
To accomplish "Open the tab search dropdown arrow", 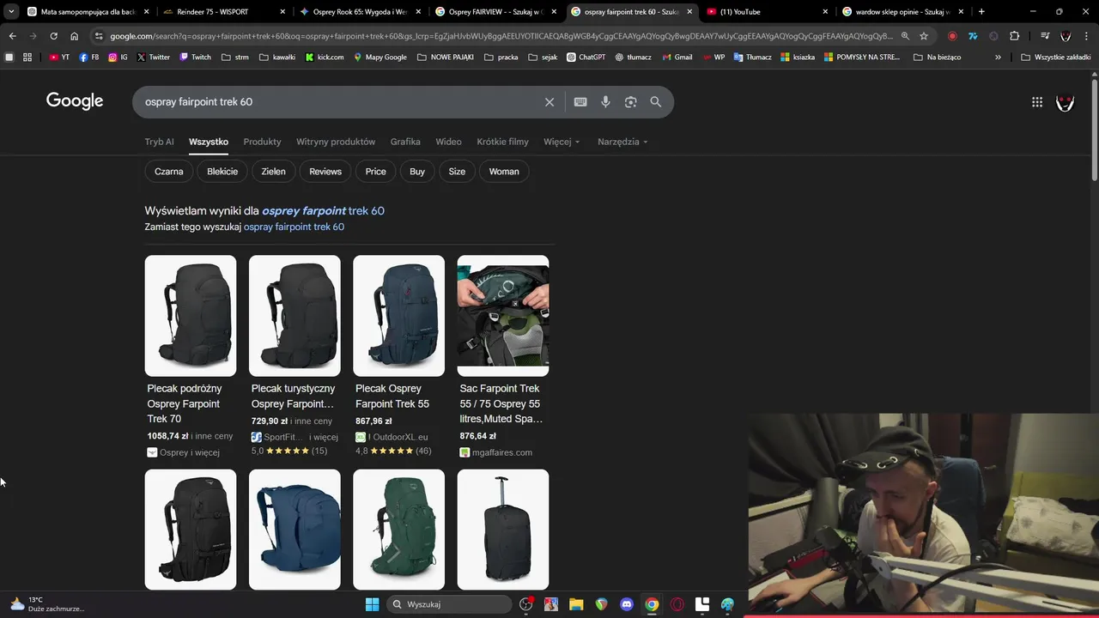I will pyautogui.click(x=10, y=12).
